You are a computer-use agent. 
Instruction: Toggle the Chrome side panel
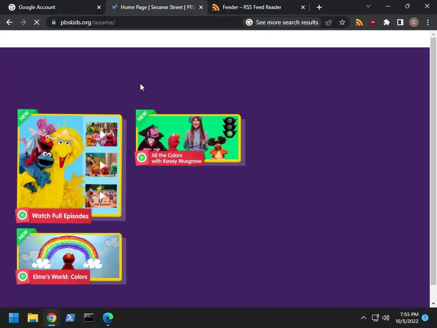tap(400, 22)
